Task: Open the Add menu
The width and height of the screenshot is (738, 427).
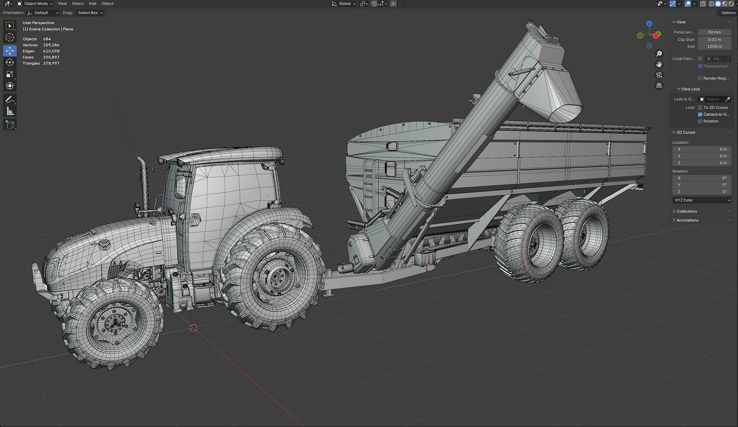Action: coord(92,3)
